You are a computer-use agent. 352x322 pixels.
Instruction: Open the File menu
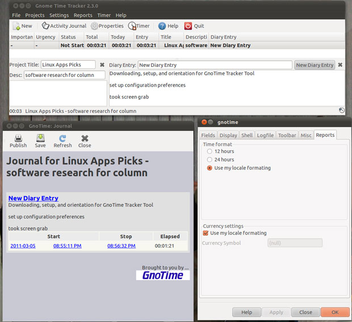16,15
